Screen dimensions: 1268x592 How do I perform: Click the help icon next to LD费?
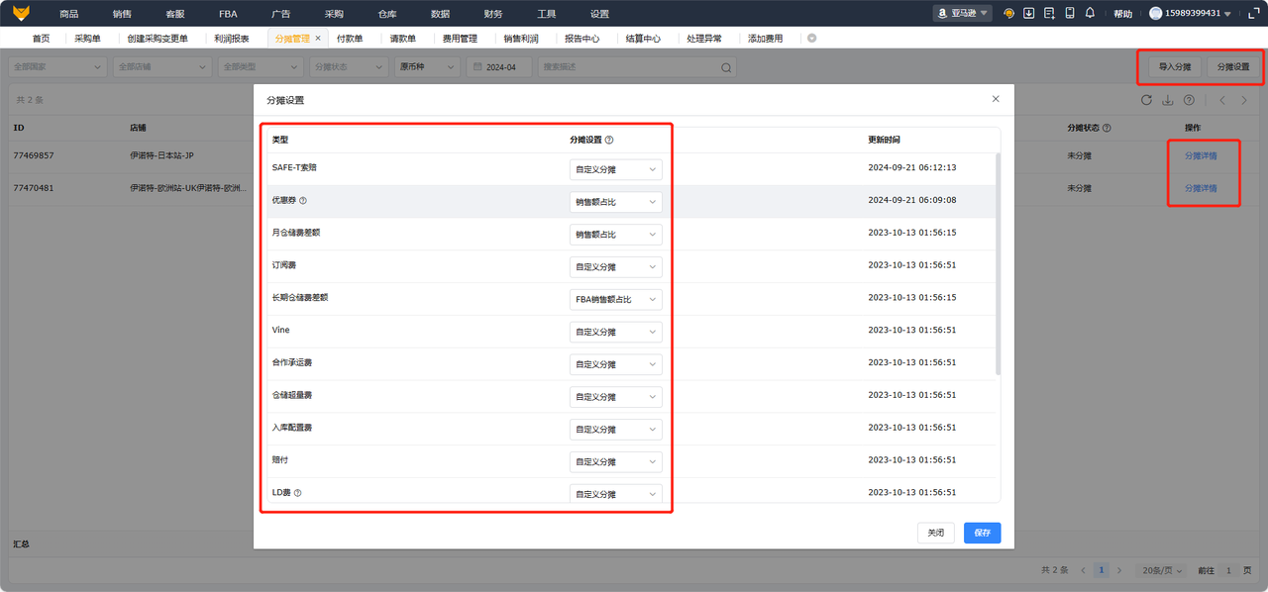[297, 492]
